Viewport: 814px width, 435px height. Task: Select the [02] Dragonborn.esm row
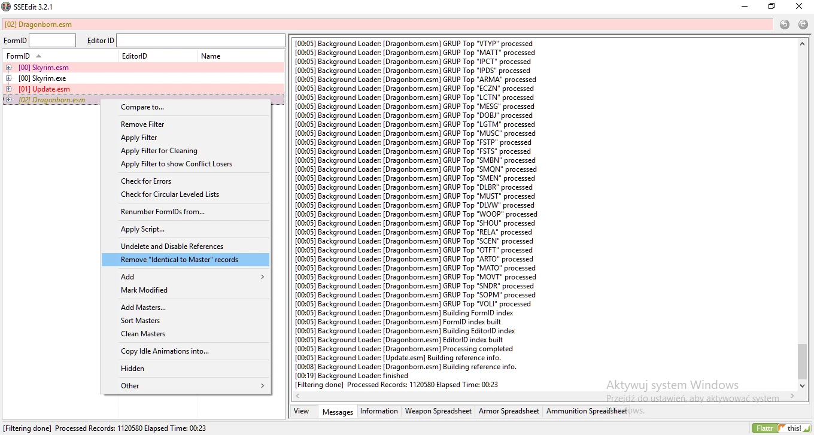(x=144, y=100)
